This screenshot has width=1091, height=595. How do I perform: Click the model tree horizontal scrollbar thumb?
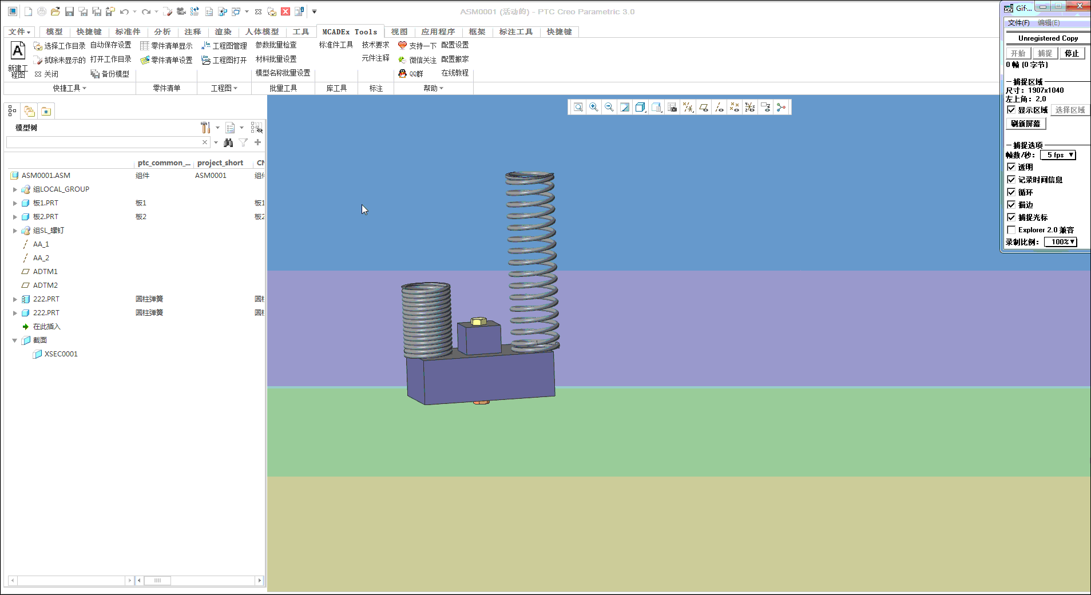tap(157, 580)
